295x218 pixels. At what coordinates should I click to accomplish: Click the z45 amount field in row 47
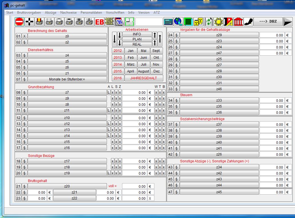coord(272,192)
